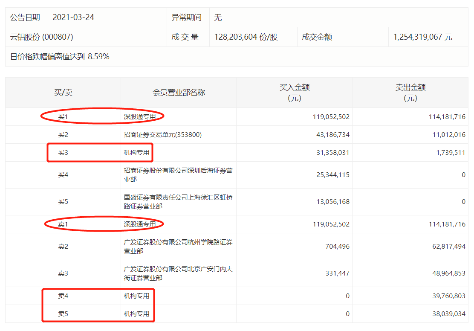474x331 pixels.
Task: Click 机构专用 in the 买3 row
Action: pyautogui.click(x=136, y=153)
